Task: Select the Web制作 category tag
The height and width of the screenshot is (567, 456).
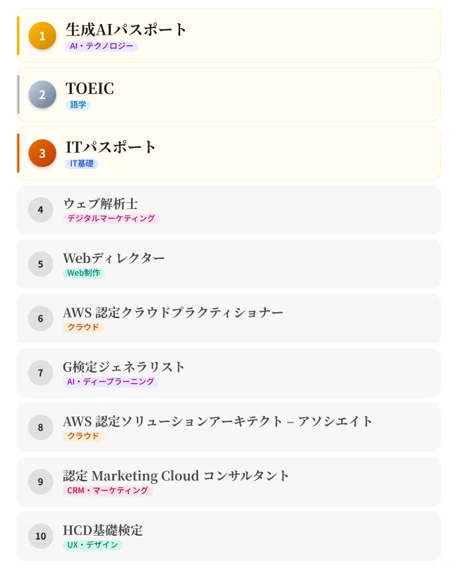Action: point(84,273)
